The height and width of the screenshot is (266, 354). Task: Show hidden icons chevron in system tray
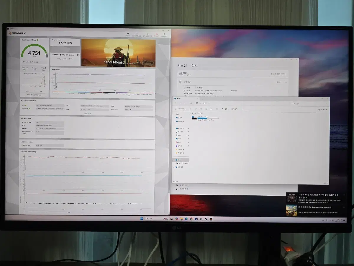coord(323,220)
